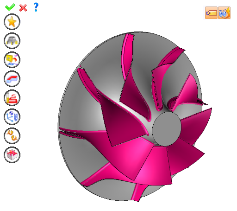This screenshot has width=237, height=211.
Task: Pick the gray circular hub face at center
Action: (167, 129)
